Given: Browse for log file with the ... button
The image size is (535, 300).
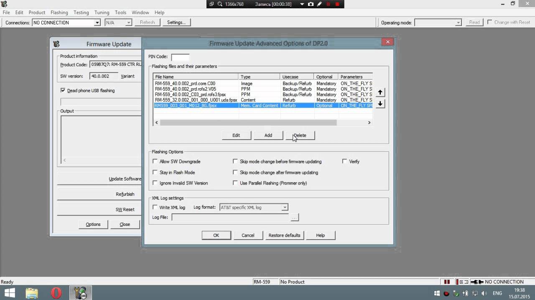Looking at the screenshot, I should (x=294, y=217).
